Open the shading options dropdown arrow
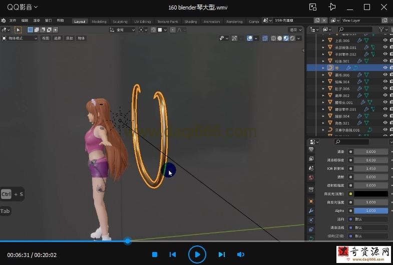This screenshot has width=393, height=265. click(x=298, y=38)
